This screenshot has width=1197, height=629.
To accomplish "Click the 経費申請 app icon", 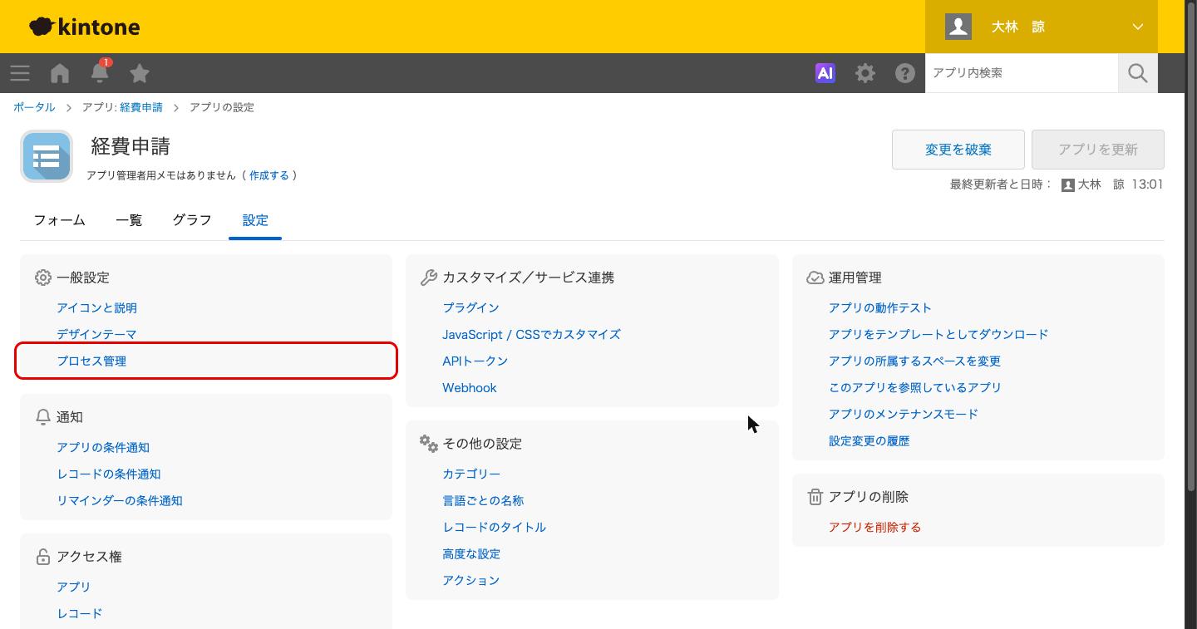I will click(47, 156).
